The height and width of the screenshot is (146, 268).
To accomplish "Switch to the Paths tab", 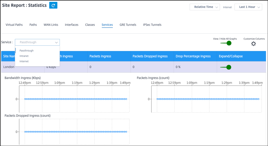I will click(x=33, y=25).
